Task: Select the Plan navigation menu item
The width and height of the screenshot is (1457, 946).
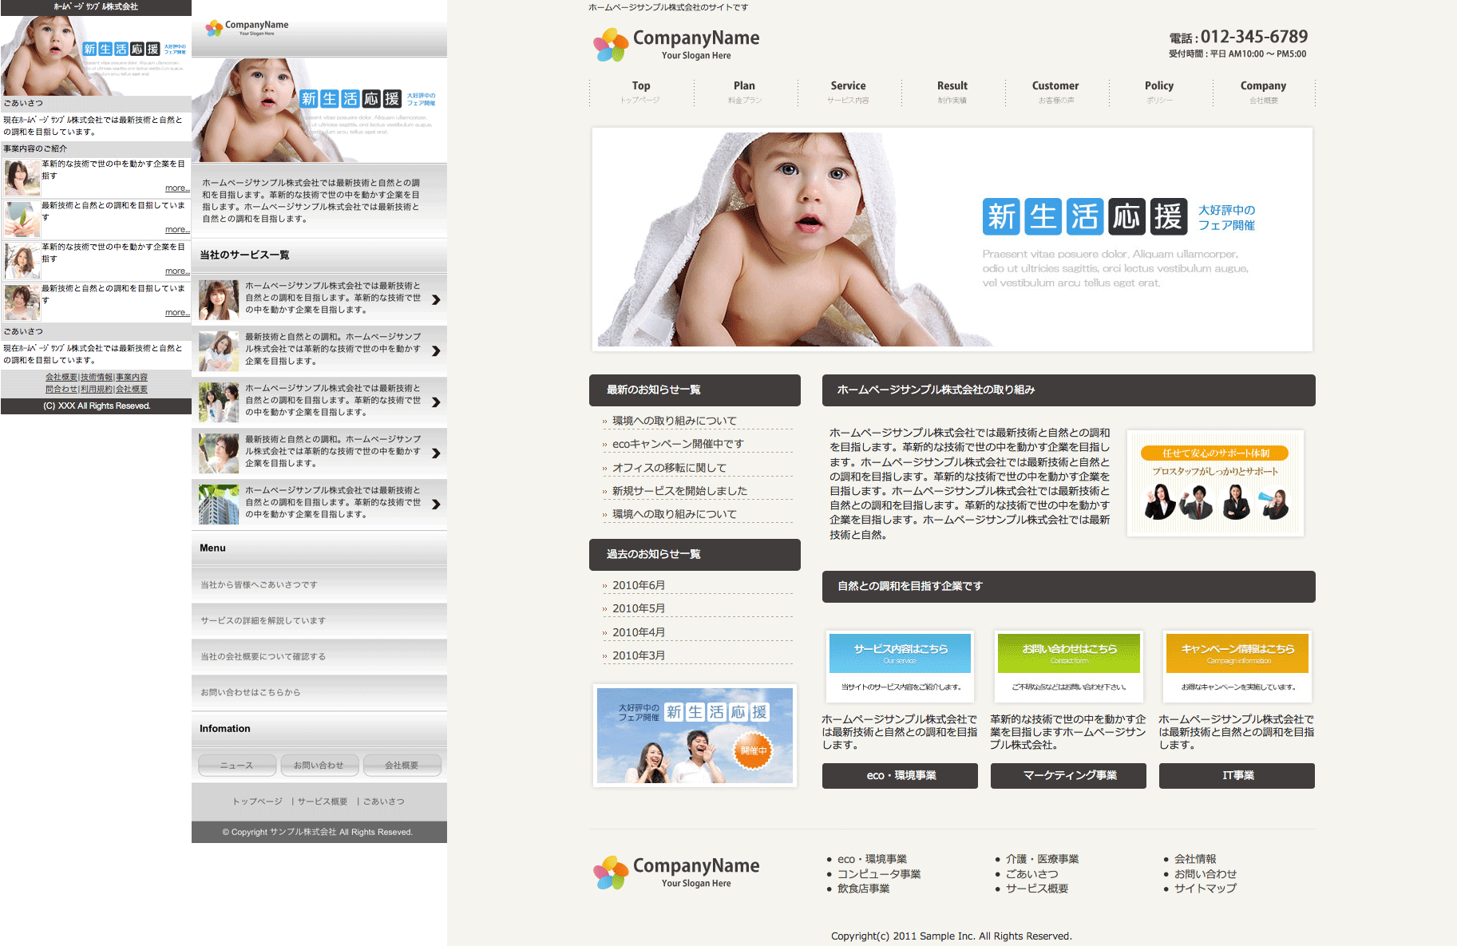Action: point(744,92)
